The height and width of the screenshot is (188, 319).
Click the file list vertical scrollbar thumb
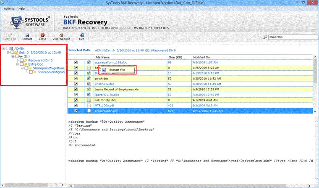[315, 71]
